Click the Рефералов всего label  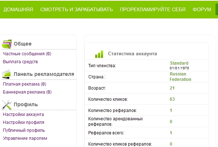click(106, 133)
